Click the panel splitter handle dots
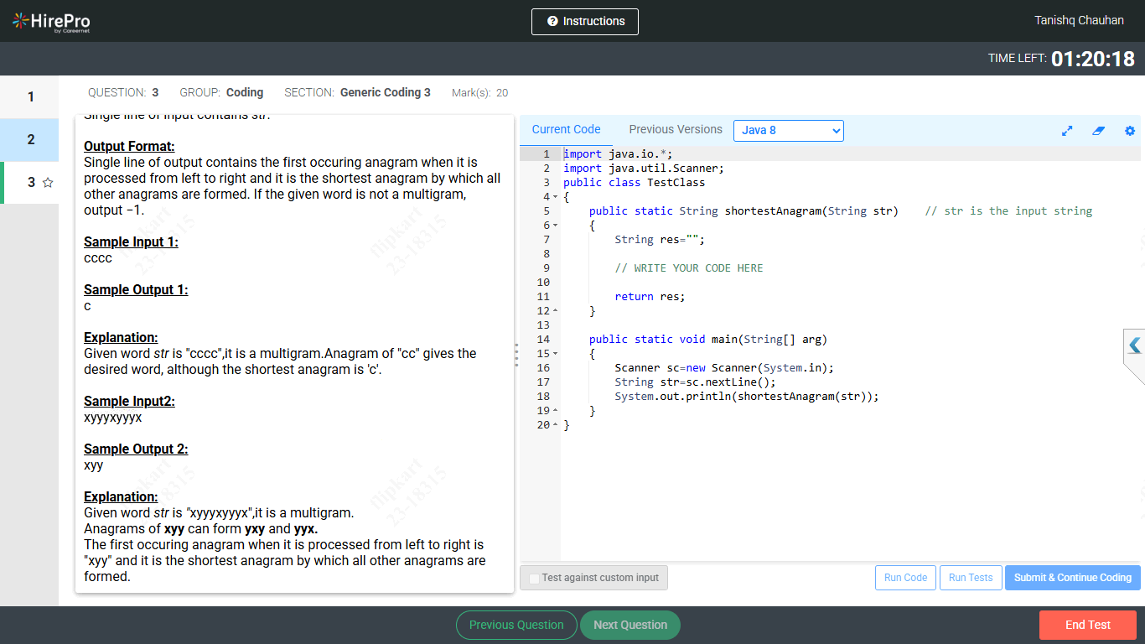The image size is (1145, 644). [516, 355]
